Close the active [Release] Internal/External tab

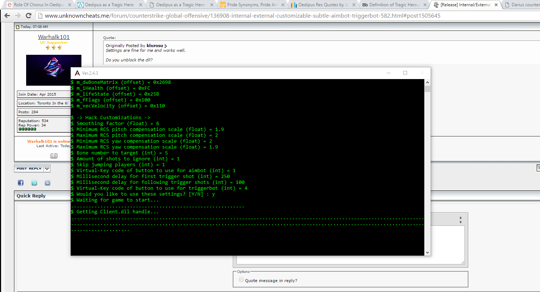[496, 5]
